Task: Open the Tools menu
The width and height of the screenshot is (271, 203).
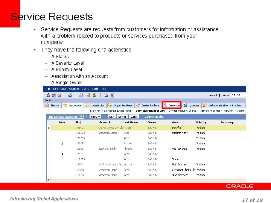Action: 95,89
